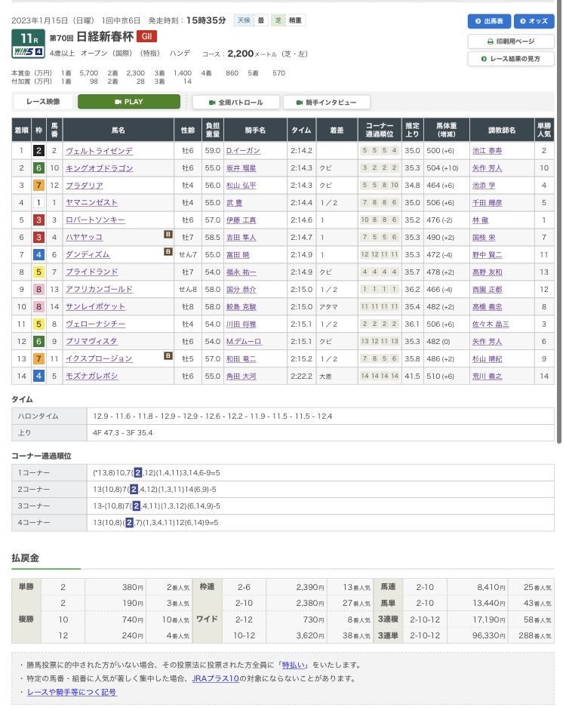Click the page vertical scrollbar
Image resolution: width=566 pixels, height=710 pixels.
point(559,222)
